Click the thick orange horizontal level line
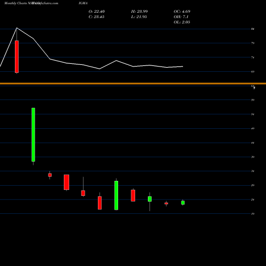This screenshot has width=266, height=266. coord(133,84)
